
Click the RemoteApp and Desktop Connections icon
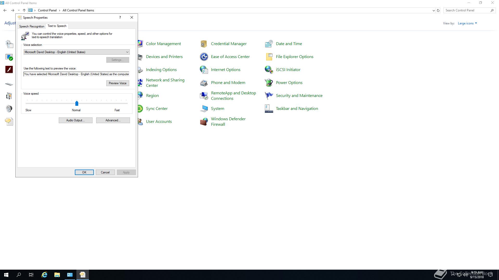(204, 96)
